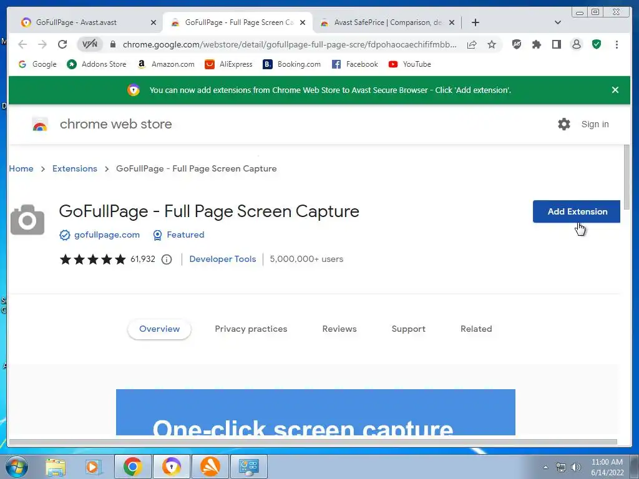The height and width of the screenshot is (479, 639).
Task: Open the AdBlock shield icon
Action: coord(517,44)
